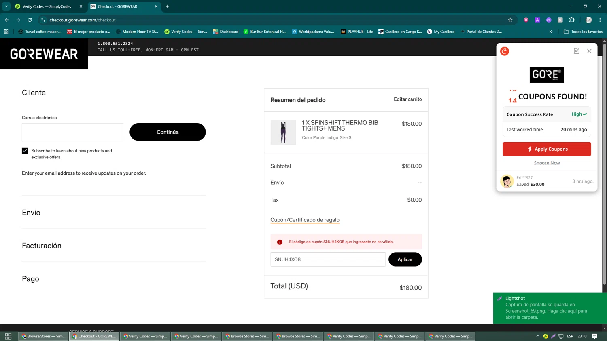Click the Lightshot screenshot saved notification
Viewport: 607px width, 341px height.
click(550, 308)
